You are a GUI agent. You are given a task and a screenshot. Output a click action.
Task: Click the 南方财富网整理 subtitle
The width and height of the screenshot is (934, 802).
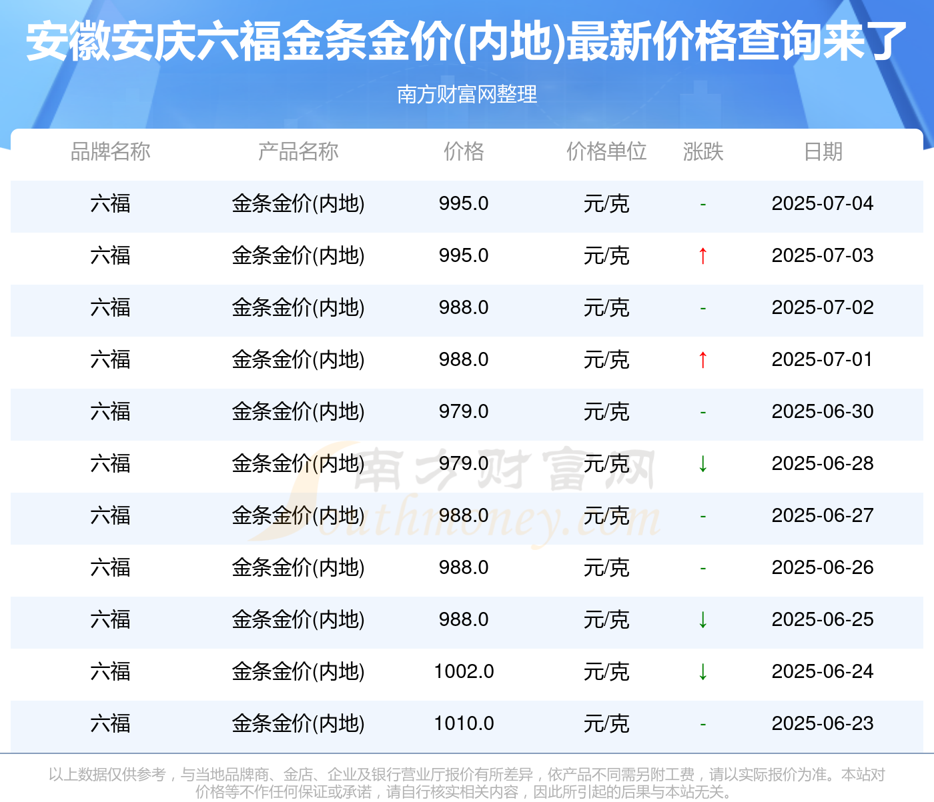[x=467, y=94]
